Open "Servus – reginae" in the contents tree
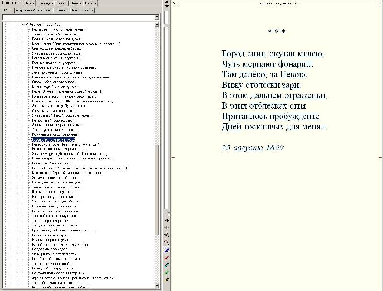Image resolution: width=383 pixels, height=291 pixels. pos(69,154)
